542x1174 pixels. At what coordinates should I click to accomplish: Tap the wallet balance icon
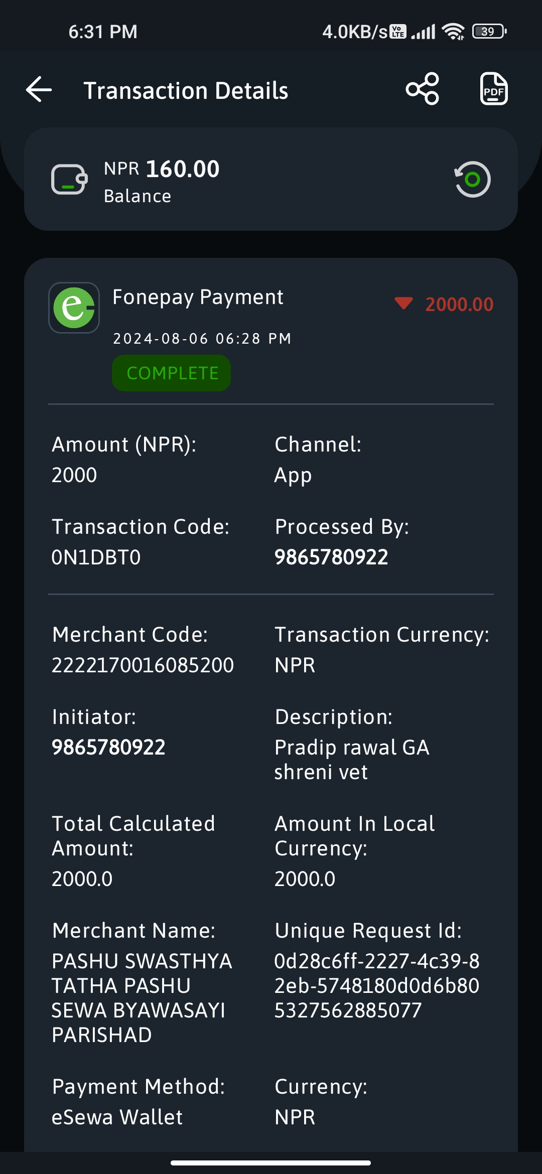[69, 180]
